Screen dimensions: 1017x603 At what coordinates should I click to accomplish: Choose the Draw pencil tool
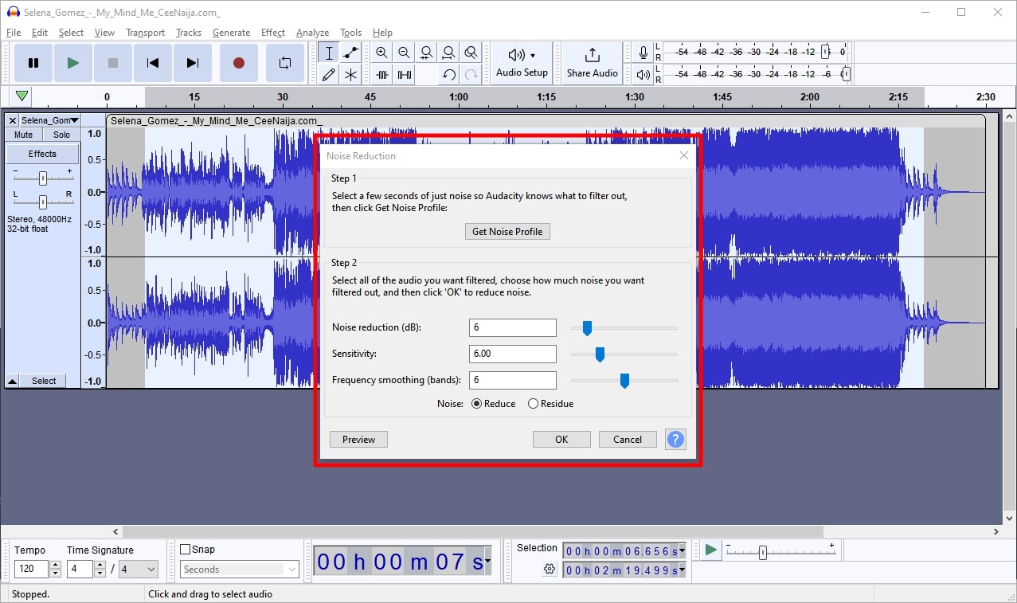(x=329, y=75)
